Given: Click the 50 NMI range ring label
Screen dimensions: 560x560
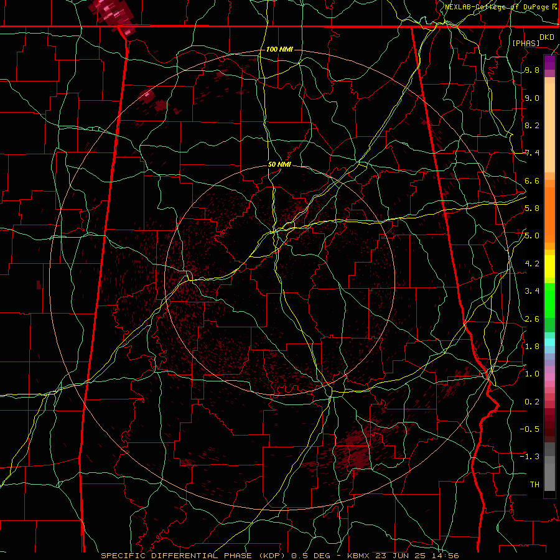Looking at the screenshot, I should [x=279, y=164].
